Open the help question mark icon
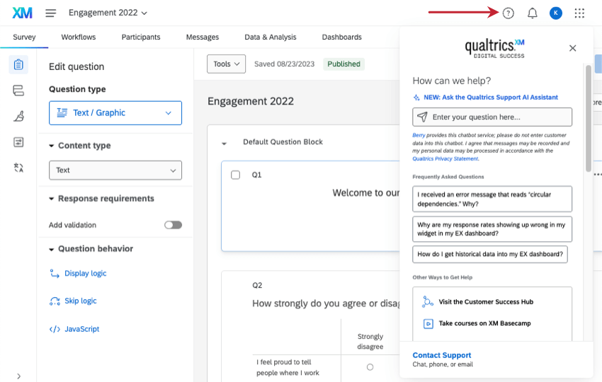This screenshot has height=382, width=602. coord(508,13)
